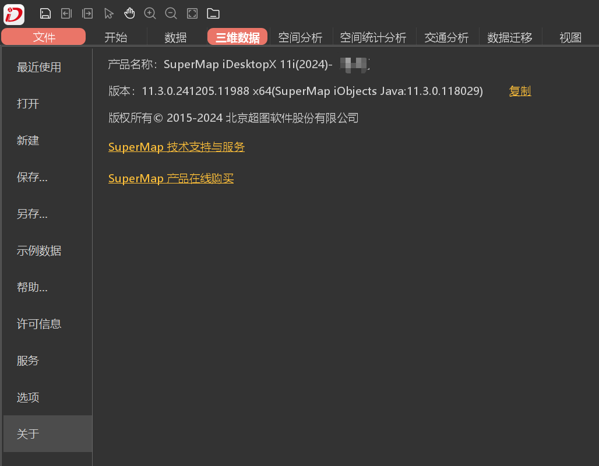This screenshot has width=599, height=466.
Task: Click the open folder icon in toolbar
Action: pyautogui.click(x=213, y=13)
